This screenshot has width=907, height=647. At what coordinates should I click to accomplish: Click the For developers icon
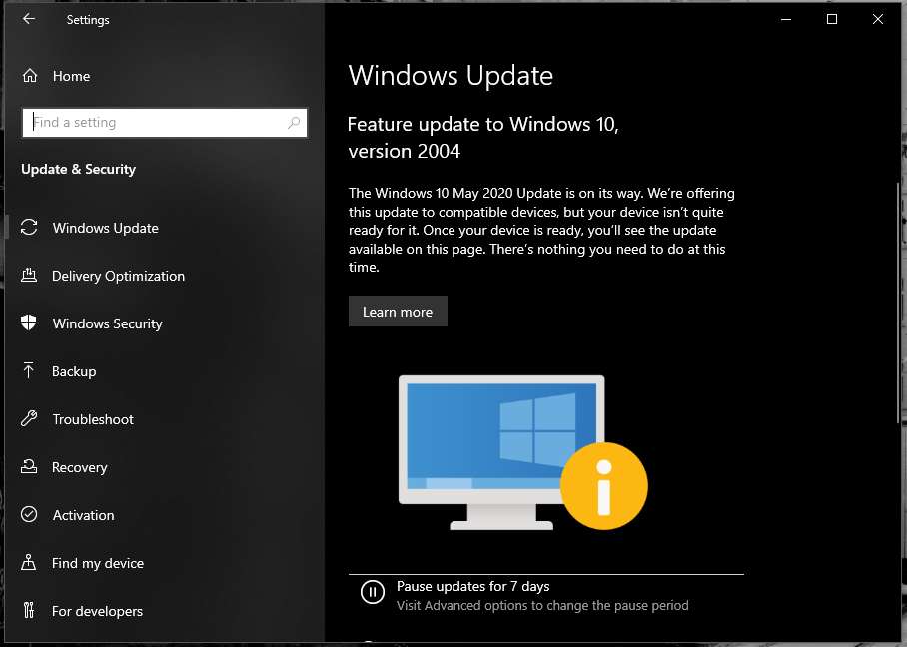click(29, 610)
